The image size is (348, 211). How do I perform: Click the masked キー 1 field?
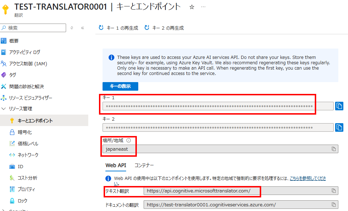218,106
